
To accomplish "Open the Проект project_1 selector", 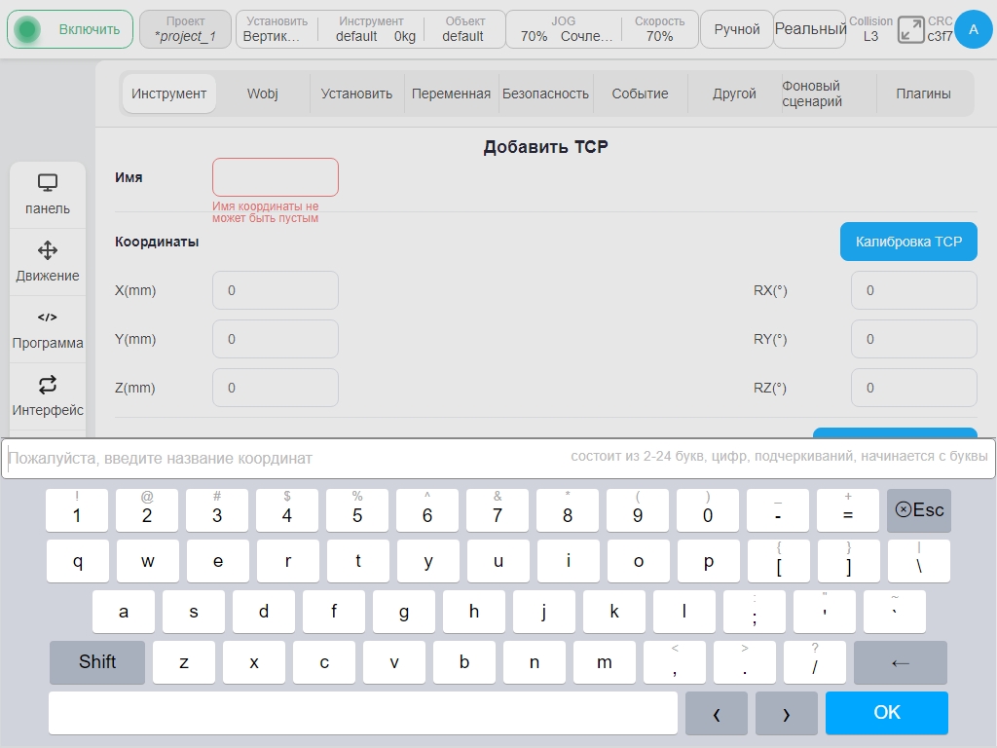I will point(185,29).
